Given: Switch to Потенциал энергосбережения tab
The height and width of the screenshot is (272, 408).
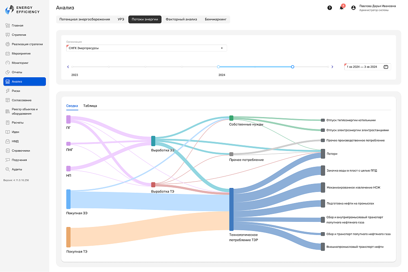Looking at the screenshot, I should [x=84, y=19].
